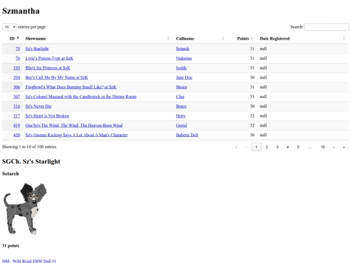Viewport: 351px width, 263px height.
Task: Open Sz's Gnome-Kicking Says A Lot link
Action: [x=77, y=135]
